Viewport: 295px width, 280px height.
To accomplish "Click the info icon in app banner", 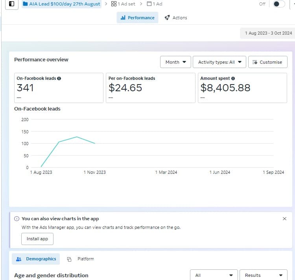I will 17,219.
